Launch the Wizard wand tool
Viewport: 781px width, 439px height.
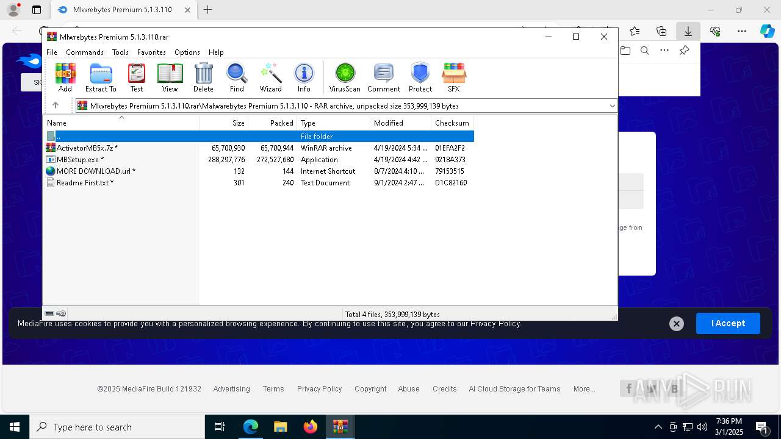tap(270, 77)
